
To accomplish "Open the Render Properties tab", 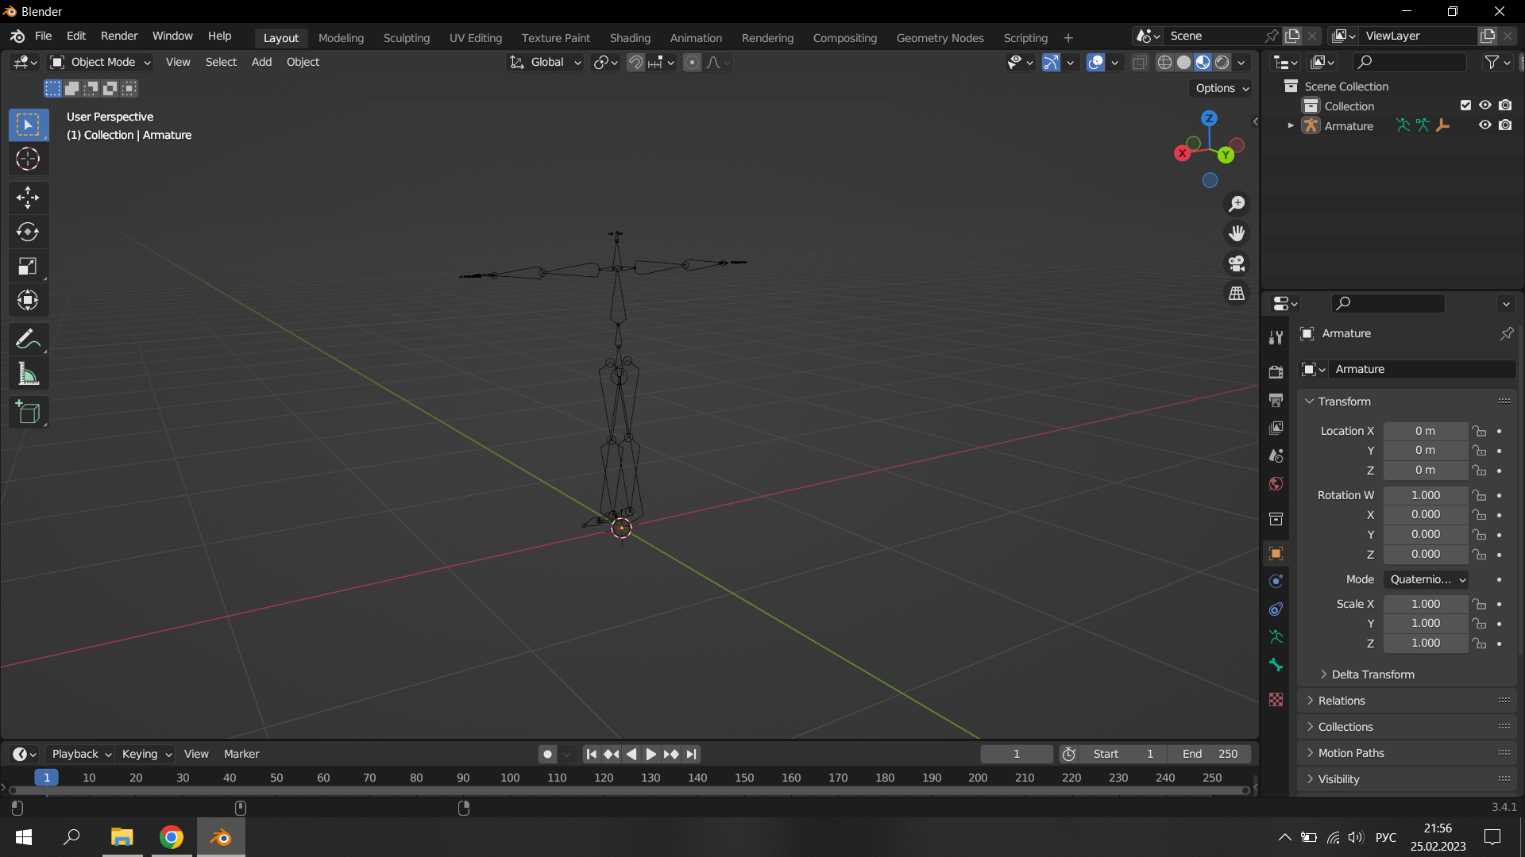I will [1276, 371].
